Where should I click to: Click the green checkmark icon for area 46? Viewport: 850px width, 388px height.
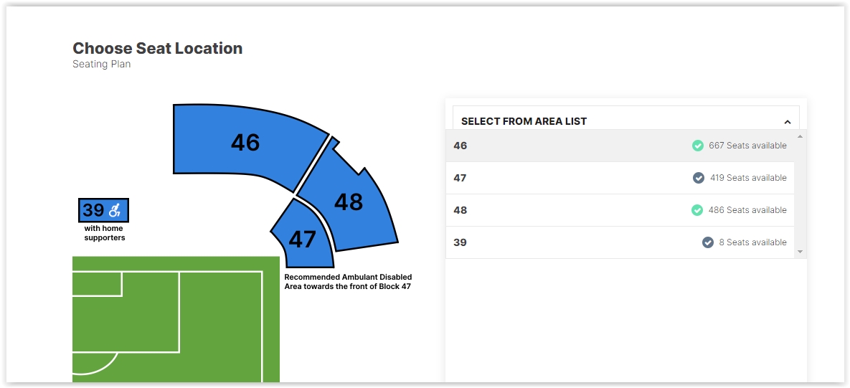tap(698, 145)
